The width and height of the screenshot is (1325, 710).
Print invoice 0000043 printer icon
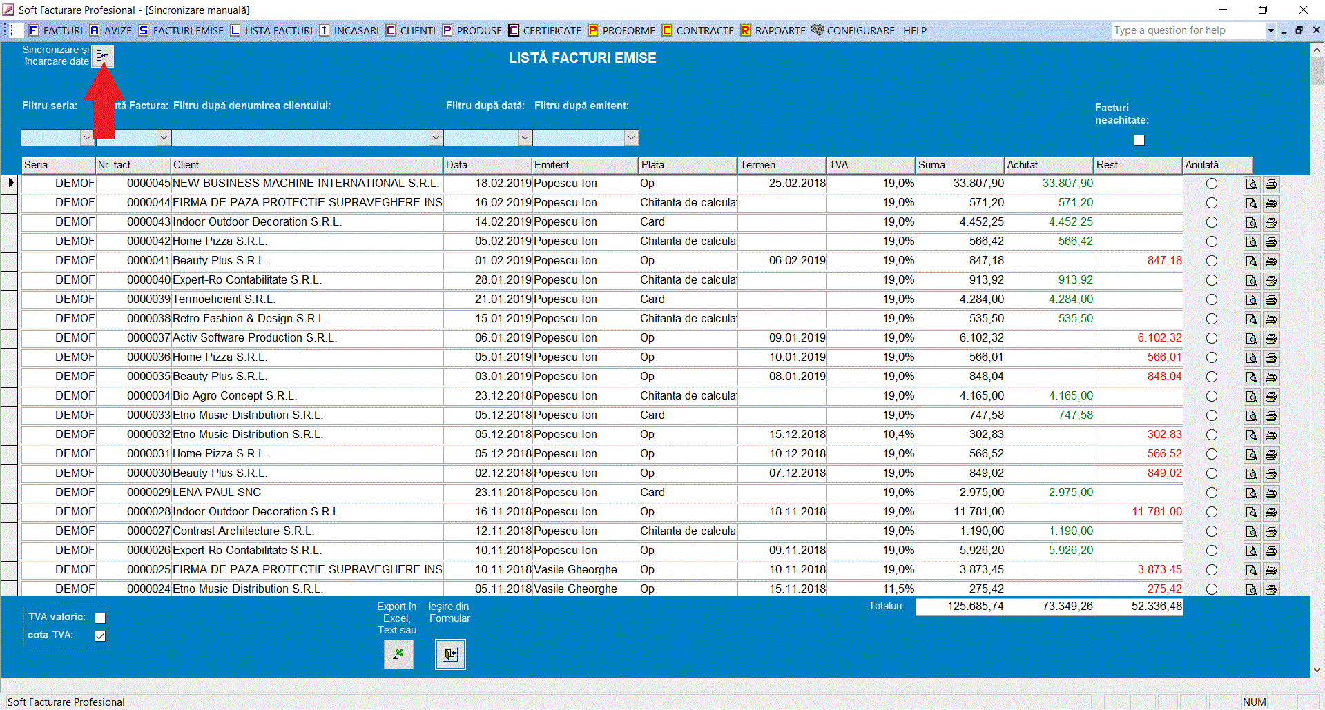[x=1270, y=223]
